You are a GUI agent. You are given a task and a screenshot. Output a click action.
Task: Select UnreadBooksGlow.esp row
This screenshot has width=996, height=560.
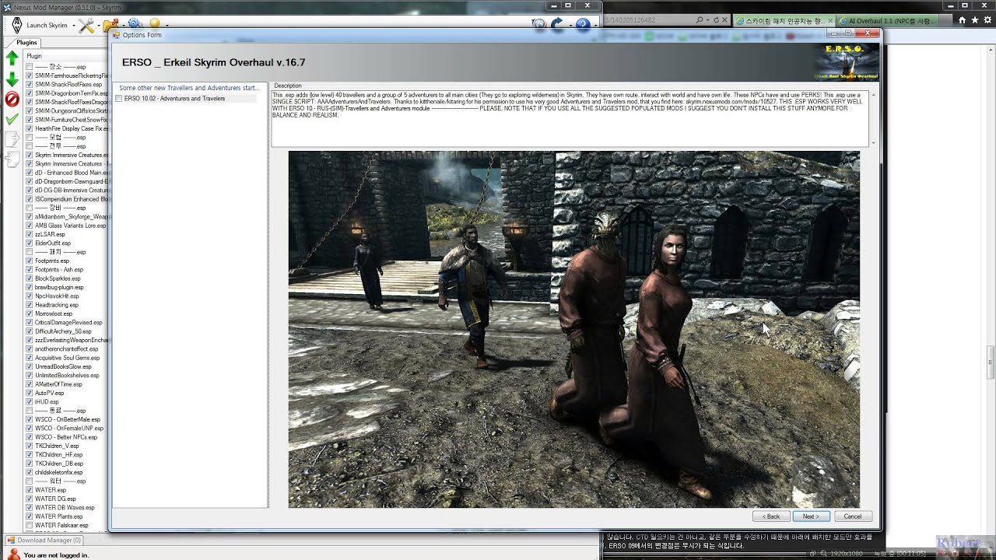point(63,366)
